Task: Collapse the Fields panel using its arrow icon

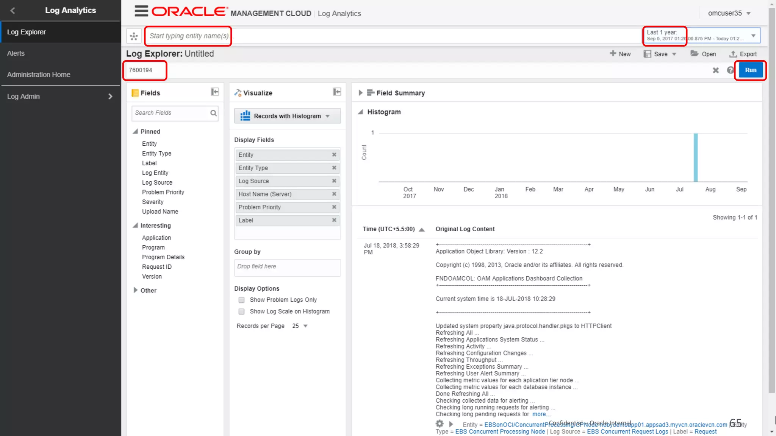Action: coord(215,92)
